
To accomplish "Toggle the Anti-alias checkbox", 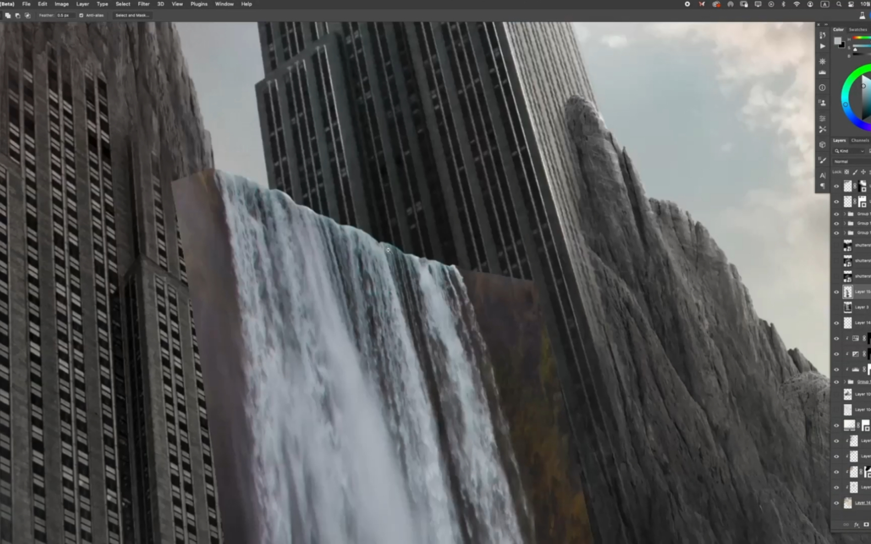I will coord(81,15).
